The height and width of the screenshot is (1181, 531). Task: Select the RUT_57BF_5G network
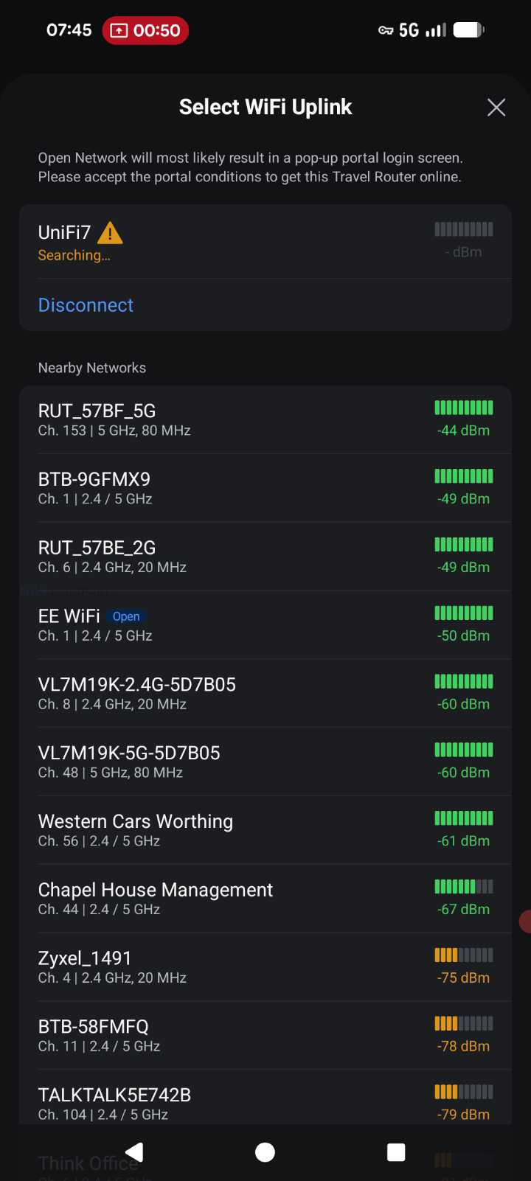pyautogui.click(x=221, y=419)
